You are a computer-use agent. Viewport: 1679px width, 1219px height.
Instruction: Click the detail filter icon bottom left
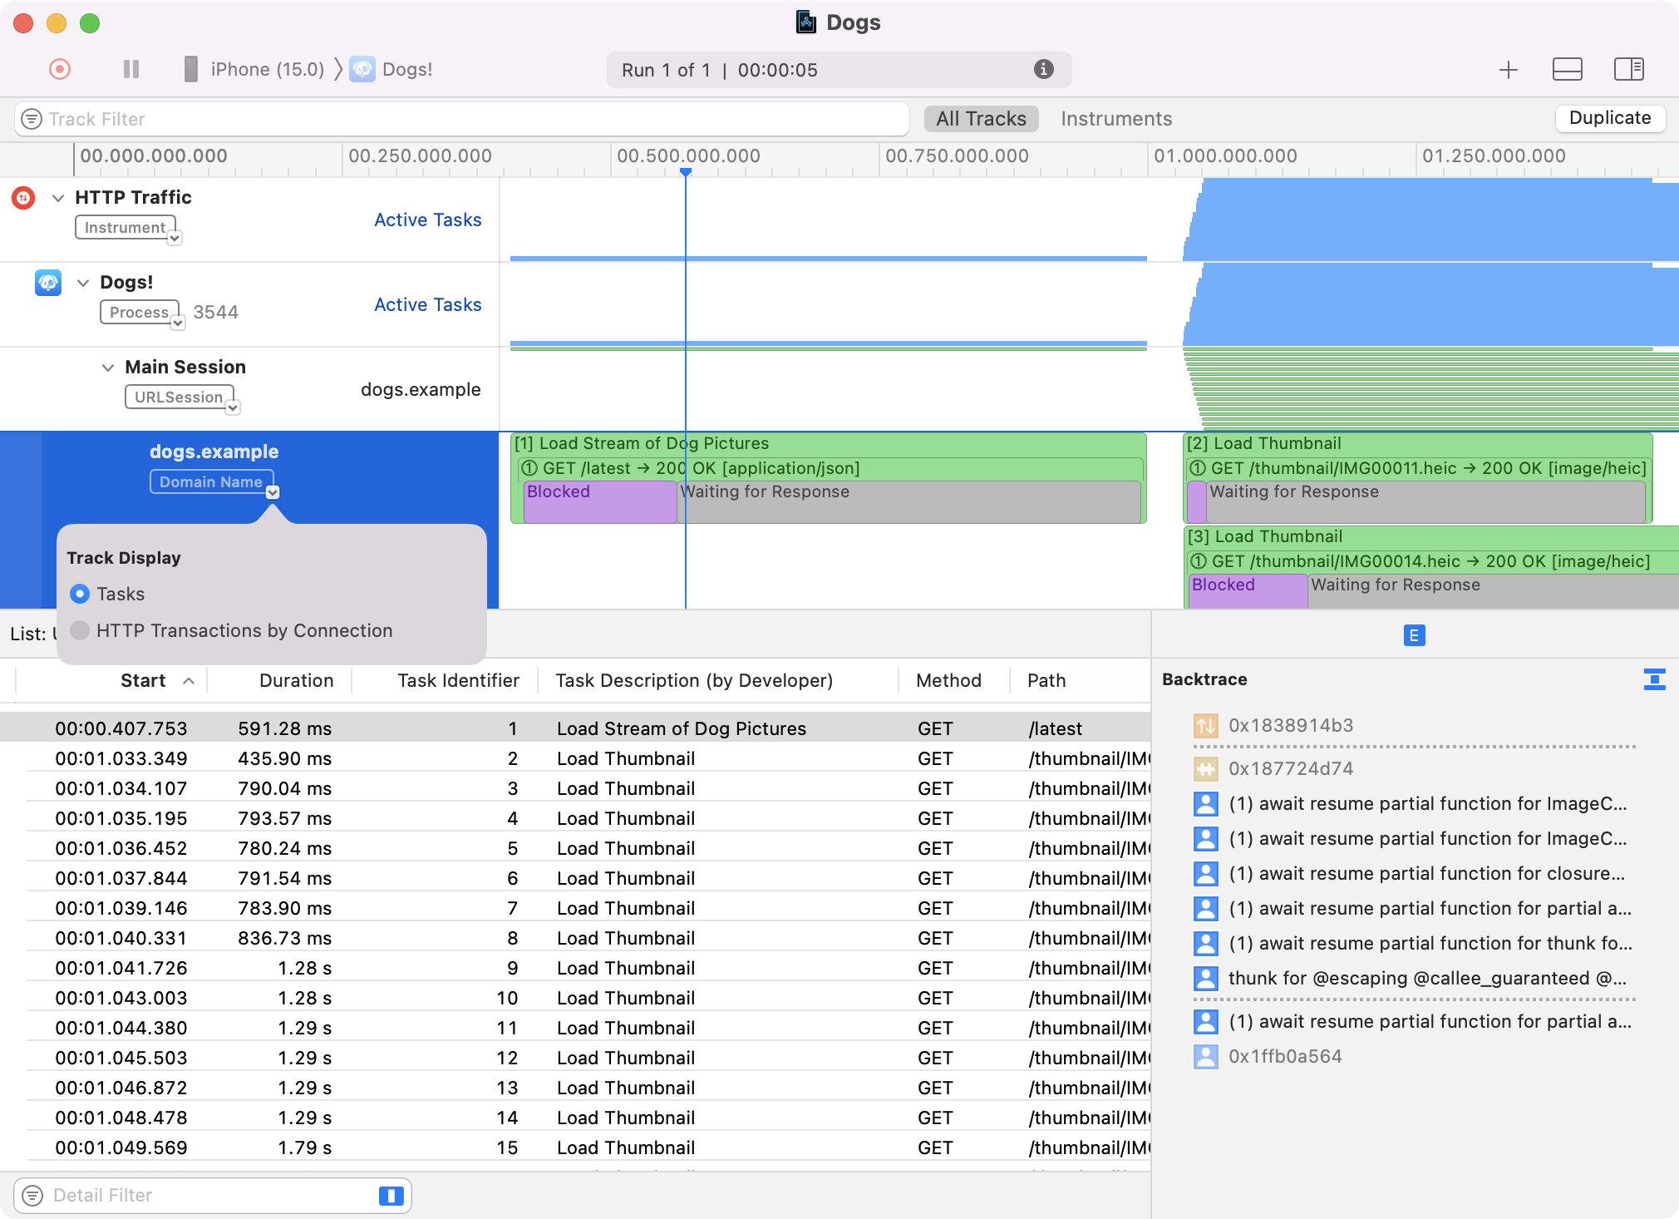pos(32,1194)
